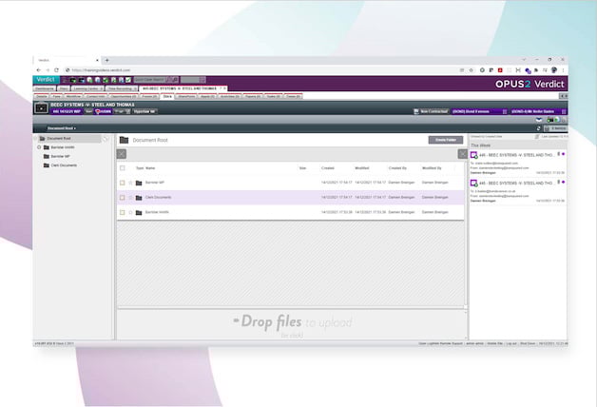
Task: Click the Non Contracted status icon
Action: coord(416,111)
